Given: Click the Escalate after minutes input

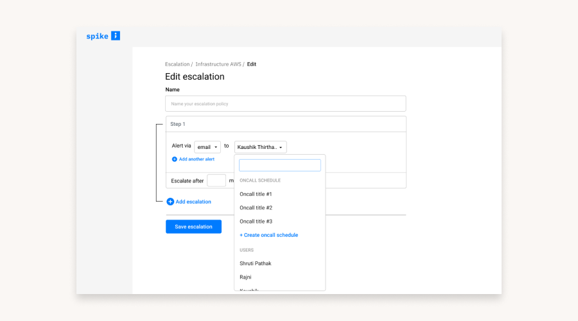Looking at the screenshot, I should click(216, 181).
